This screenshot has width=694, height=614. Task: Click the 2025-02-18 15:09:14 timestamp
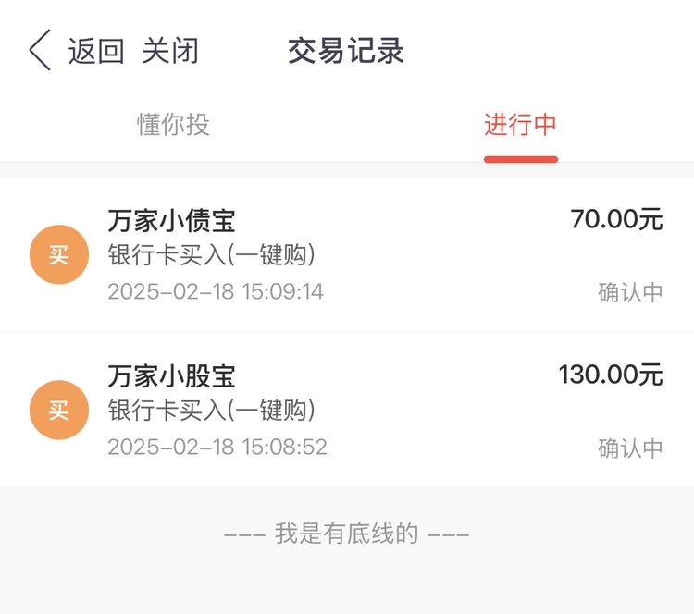point(216,291)
